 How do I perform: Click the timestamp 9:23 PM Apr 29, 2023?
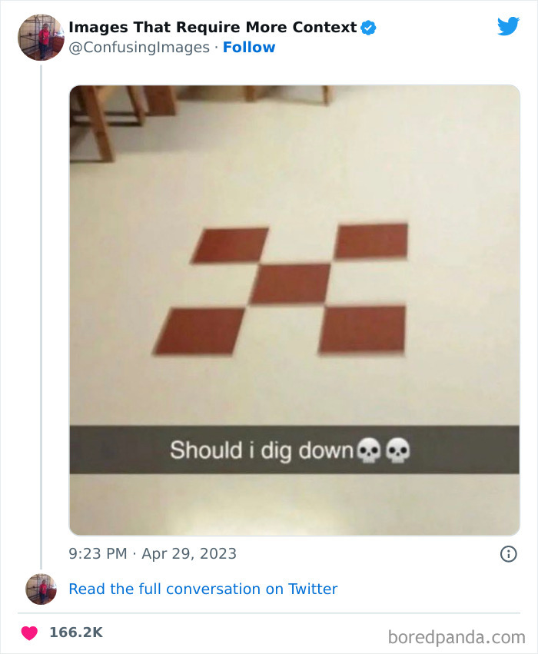152,553
